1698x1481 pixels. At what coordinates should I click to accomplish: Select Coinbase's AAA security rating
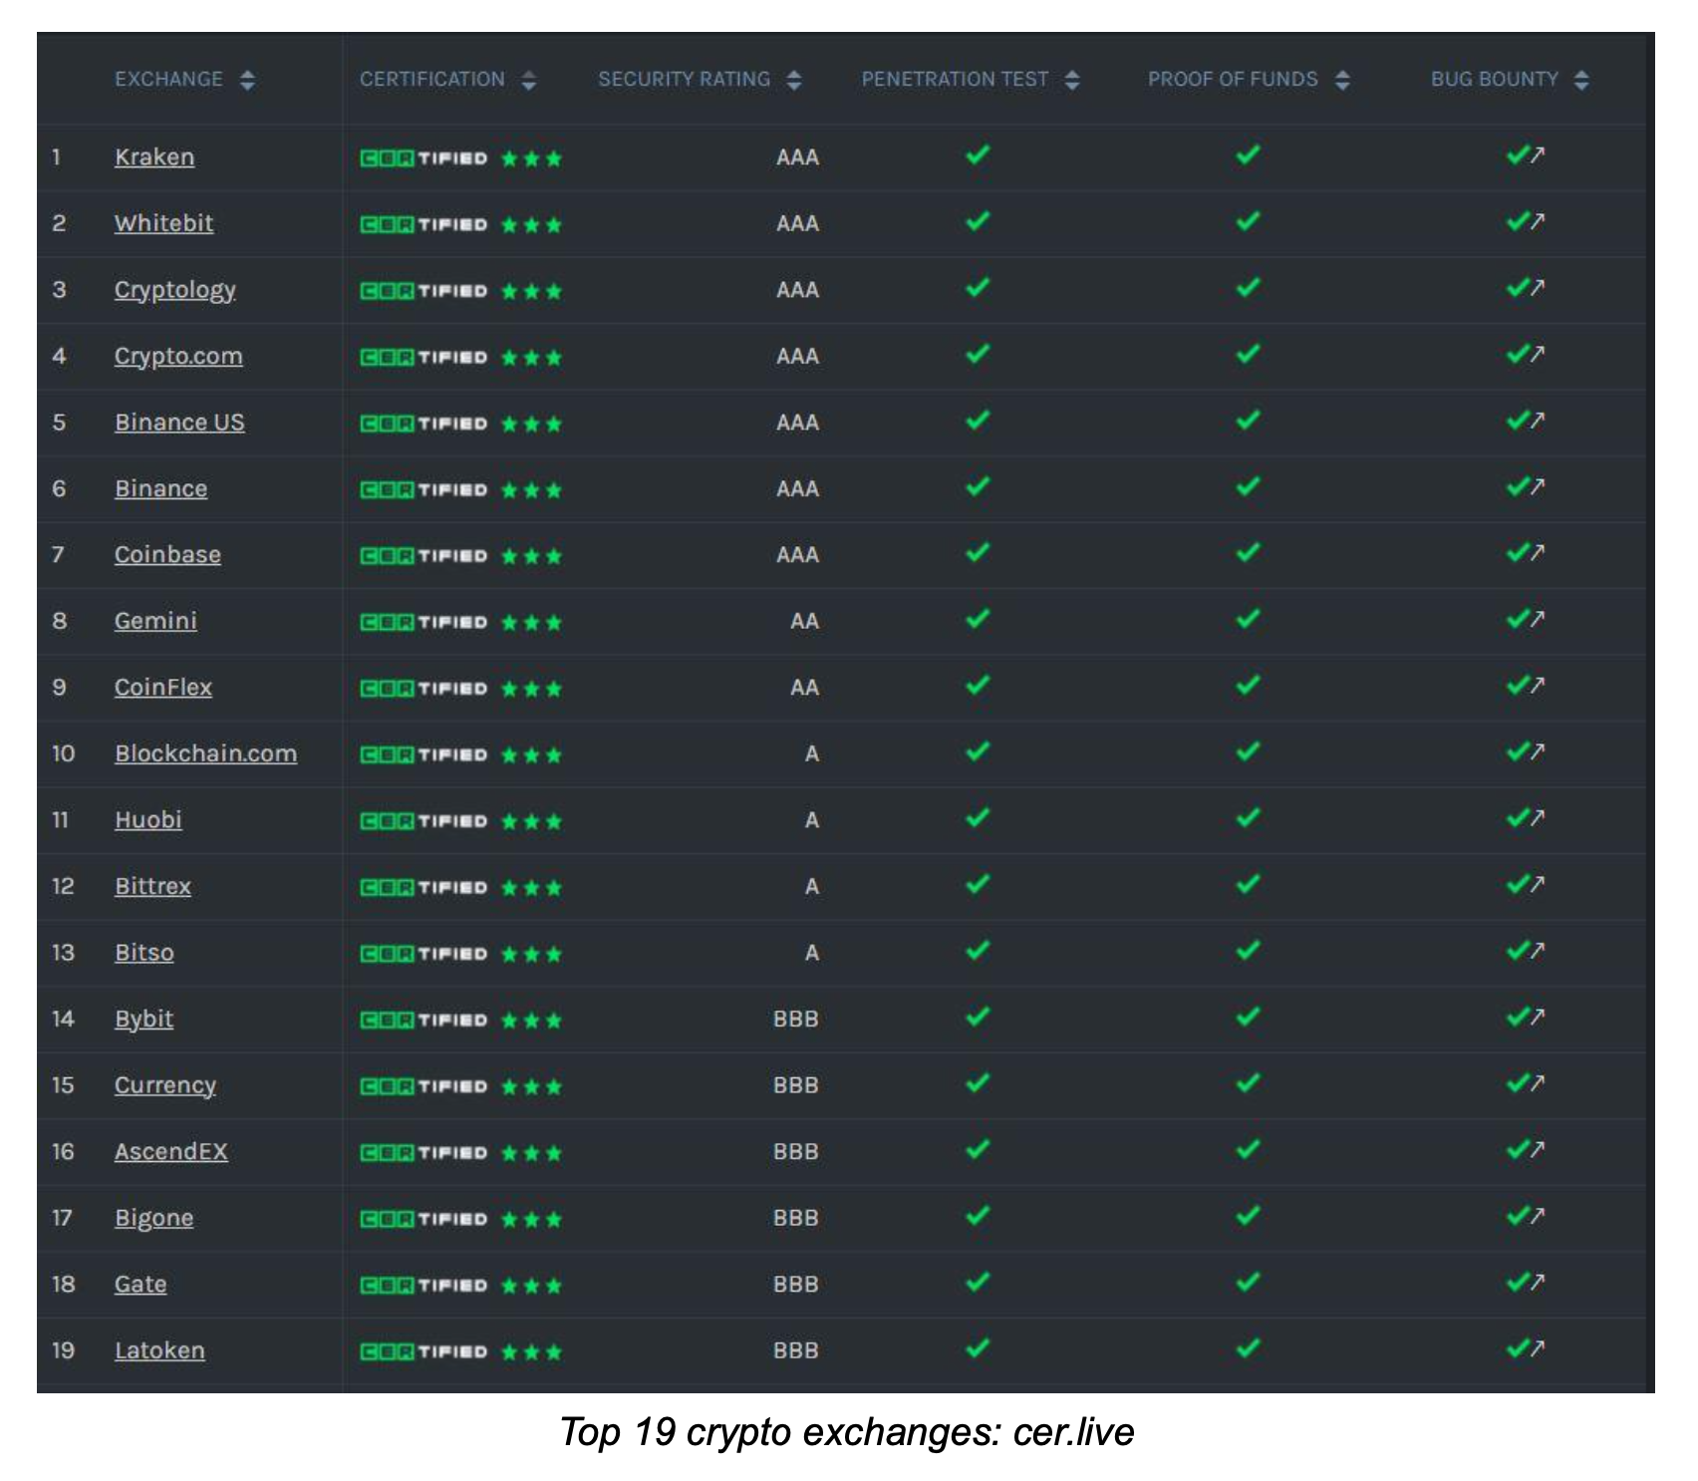click(798, 555)
